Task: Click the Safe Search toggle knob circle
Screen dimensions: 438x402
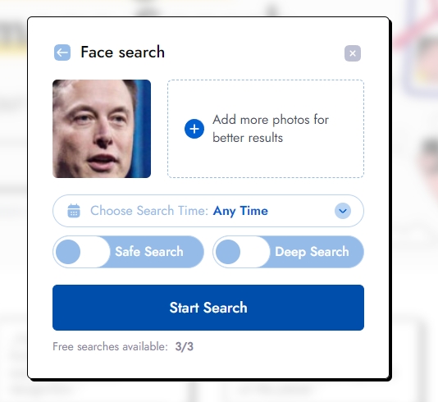Action: point(68,252)
